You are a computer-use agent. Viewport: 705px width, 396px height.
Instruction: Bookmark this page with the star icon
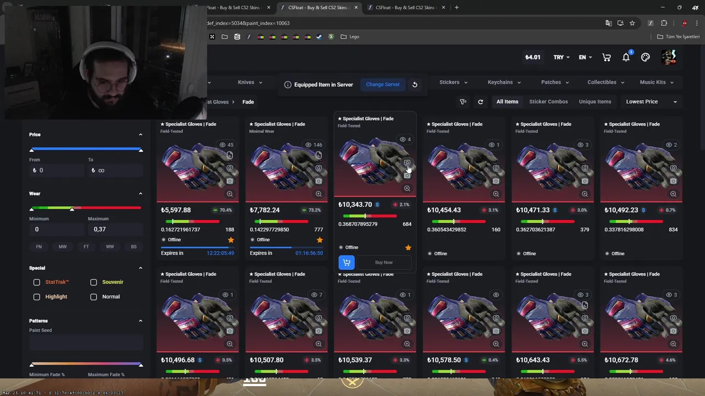coord(632,23)
